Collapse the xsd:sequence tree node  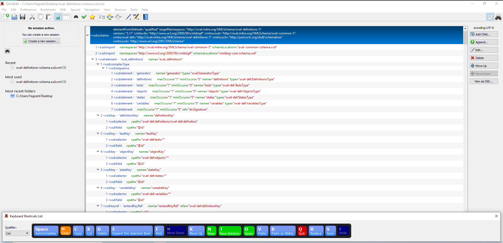(103, 68)
